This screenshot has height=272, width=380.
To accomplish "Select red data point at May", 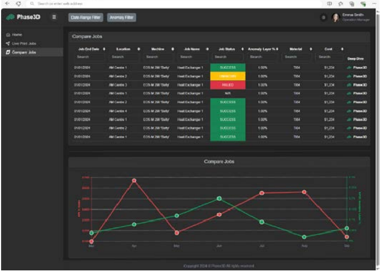I will click(x=177, y=232).
